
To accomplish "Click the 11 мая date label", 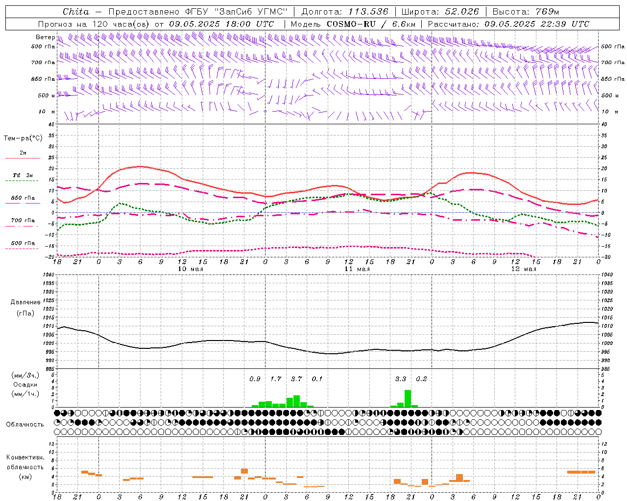I will (x=357, y=269).
